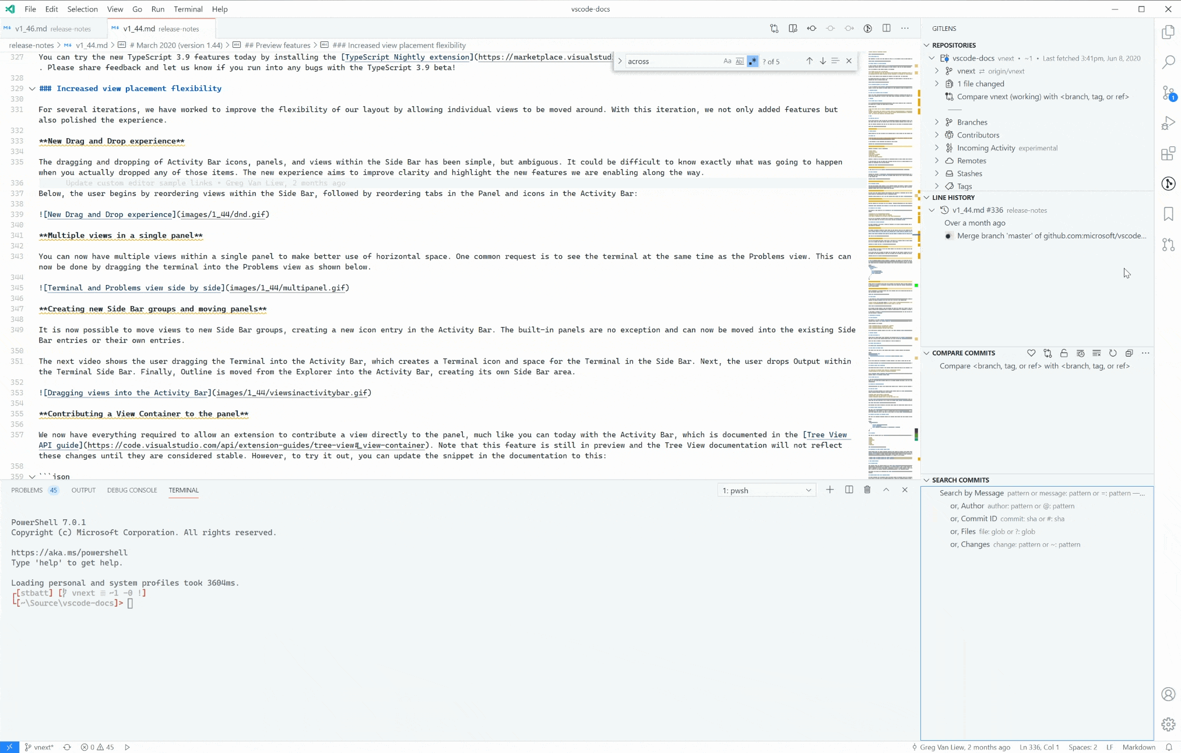Disable Use Regular Expression in find widget
1181x753 pixels.
coord(753,61)
